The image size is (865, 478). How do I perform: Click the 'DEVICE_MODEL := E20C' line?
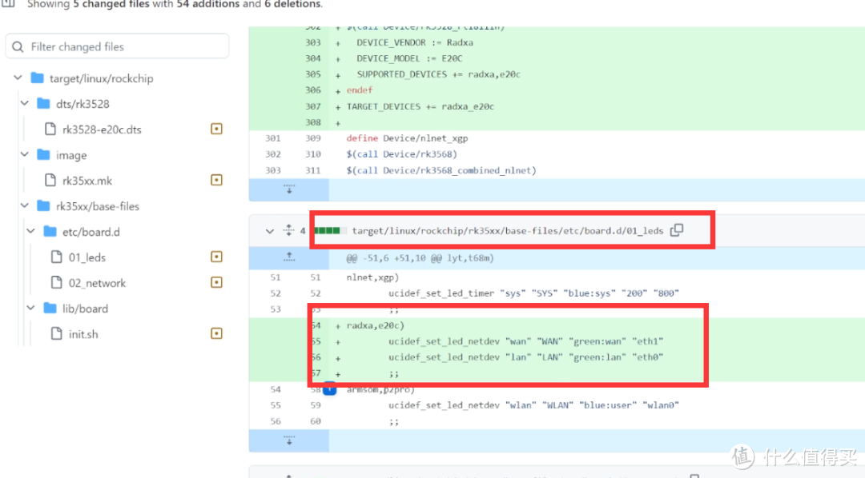coord(409,58)
